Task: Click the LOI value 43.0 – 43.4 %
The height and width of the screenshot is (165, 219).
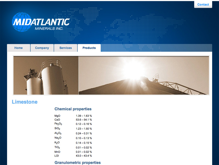Action: (84, 156)
